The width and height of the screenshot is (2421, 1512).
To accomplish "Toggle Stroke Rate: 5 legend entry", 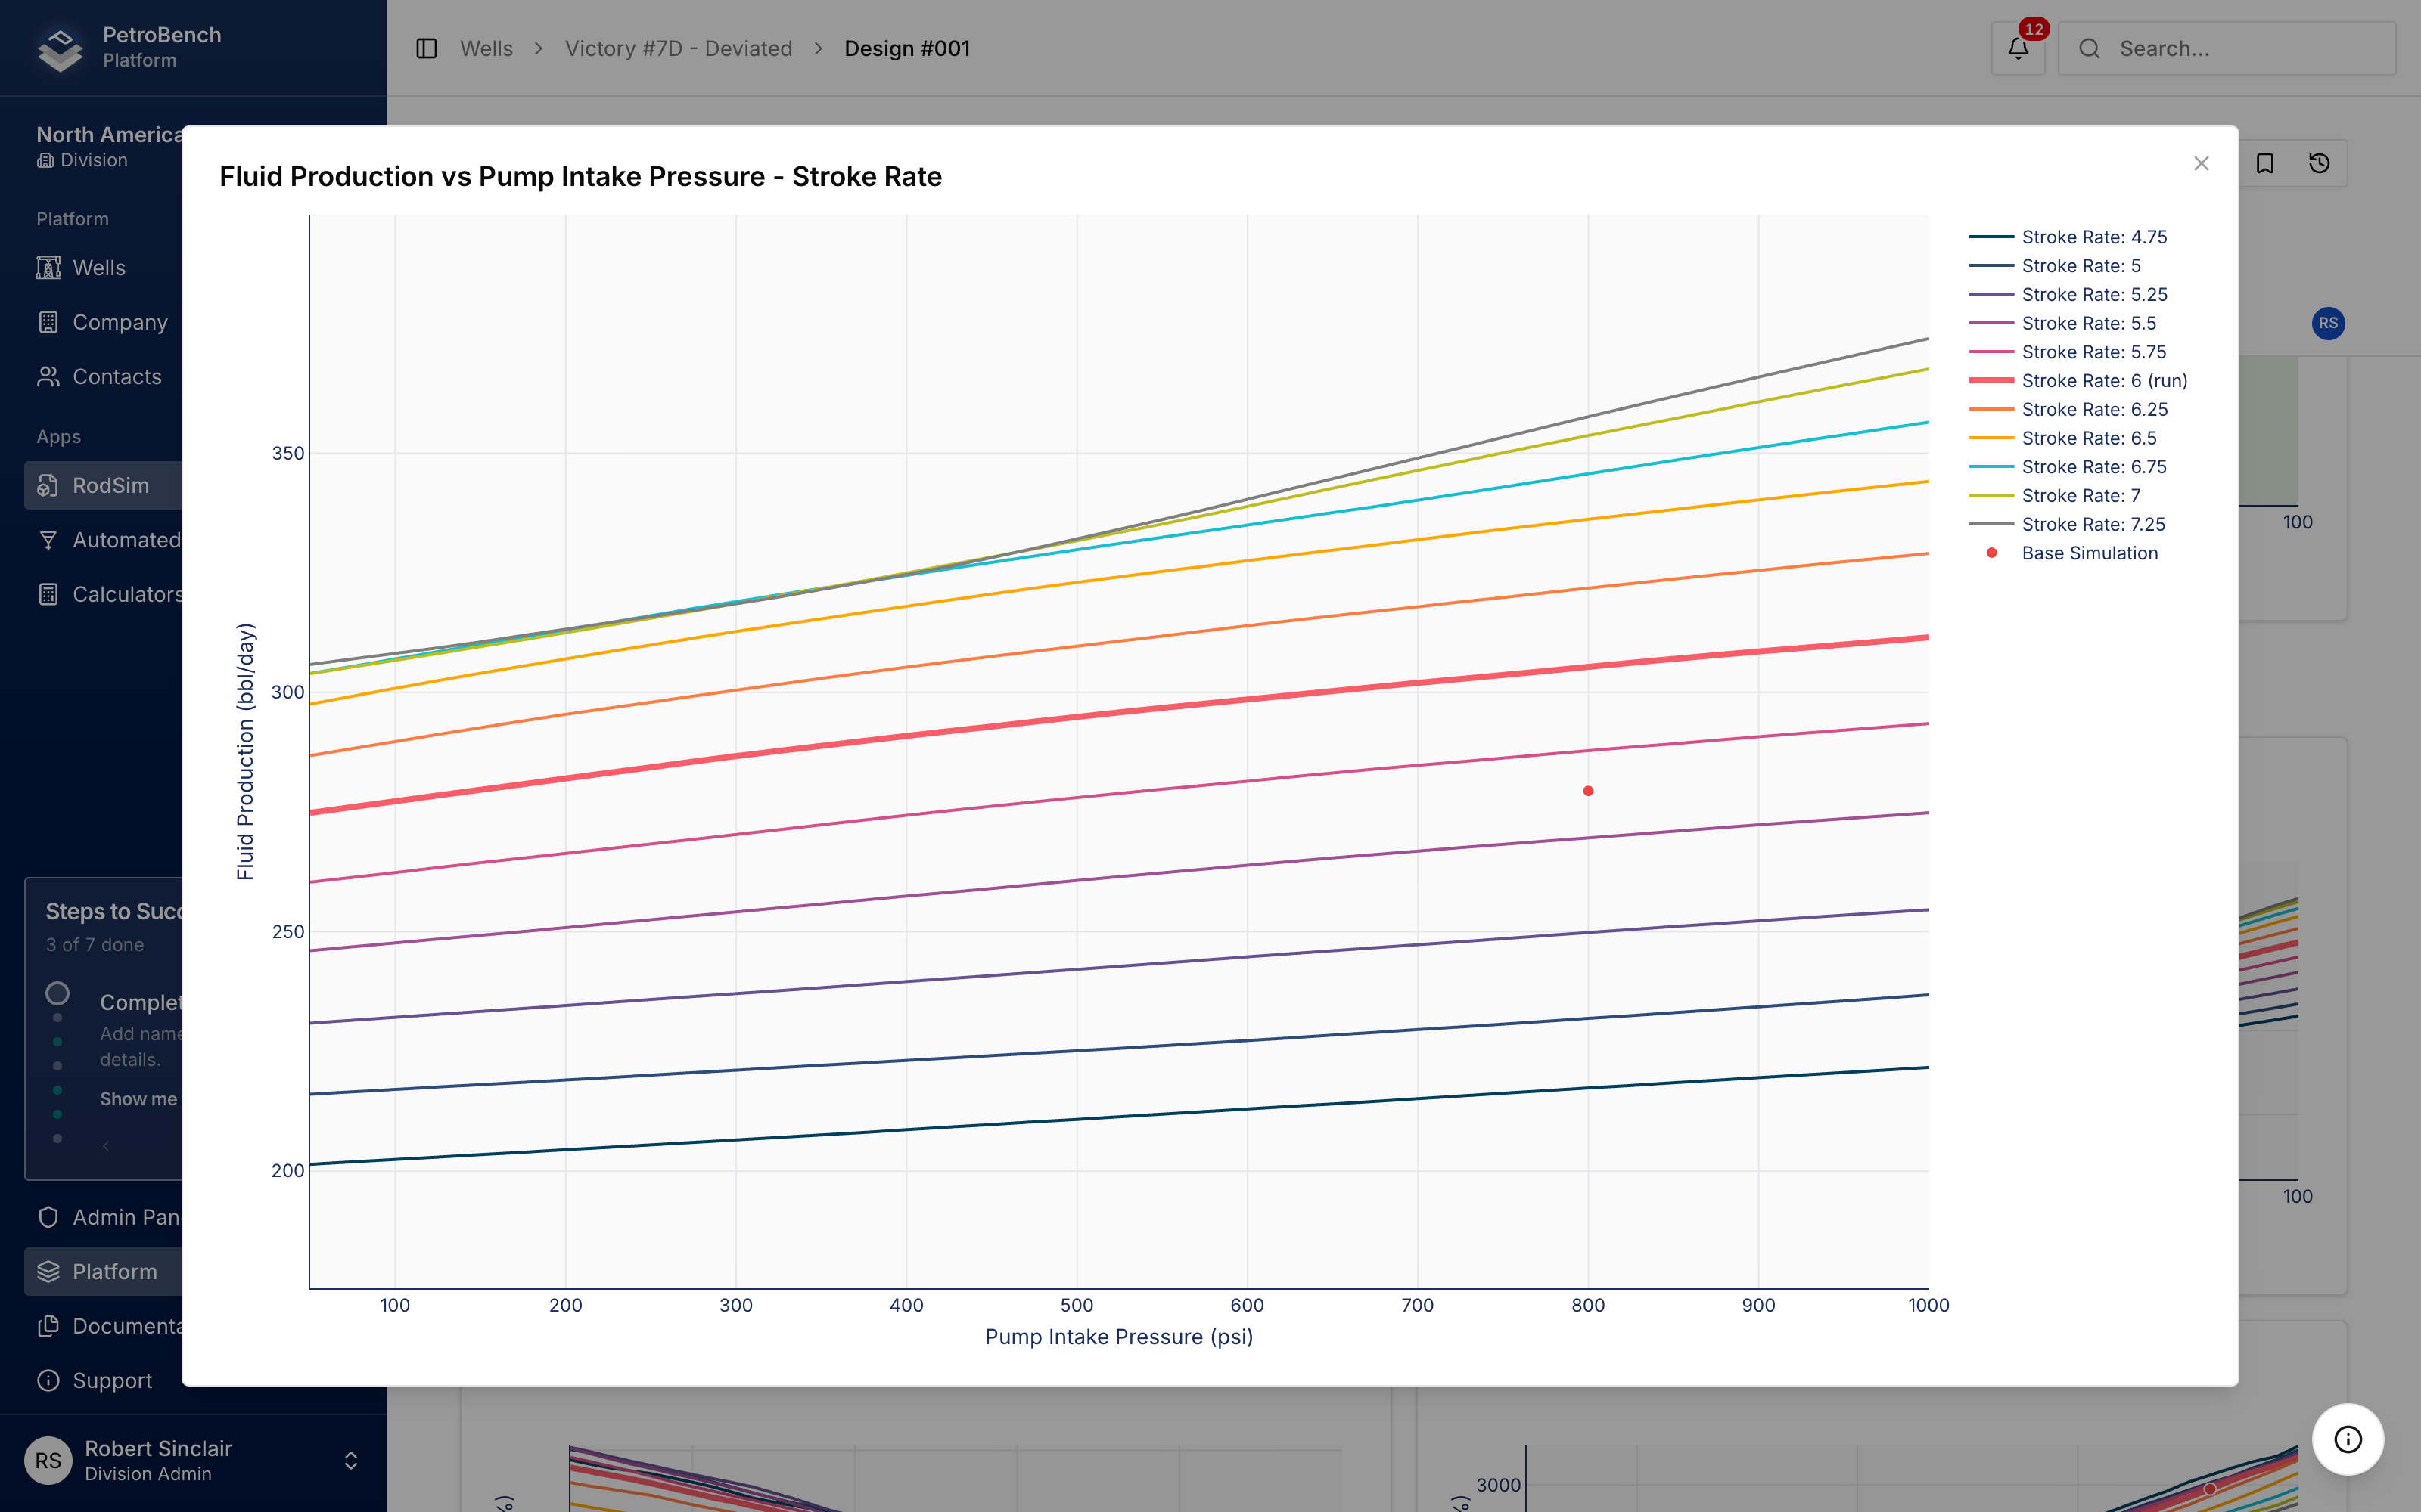I will point(2055,266).
